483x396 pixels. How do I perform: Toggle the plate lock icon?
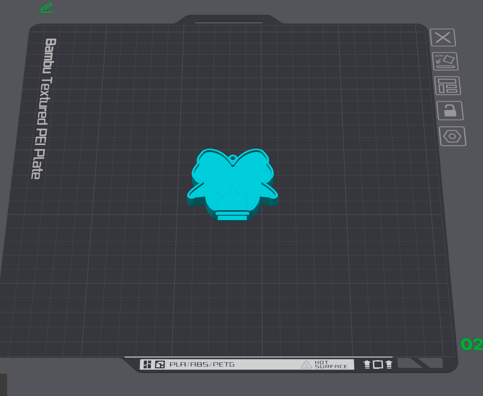[450, 110]
